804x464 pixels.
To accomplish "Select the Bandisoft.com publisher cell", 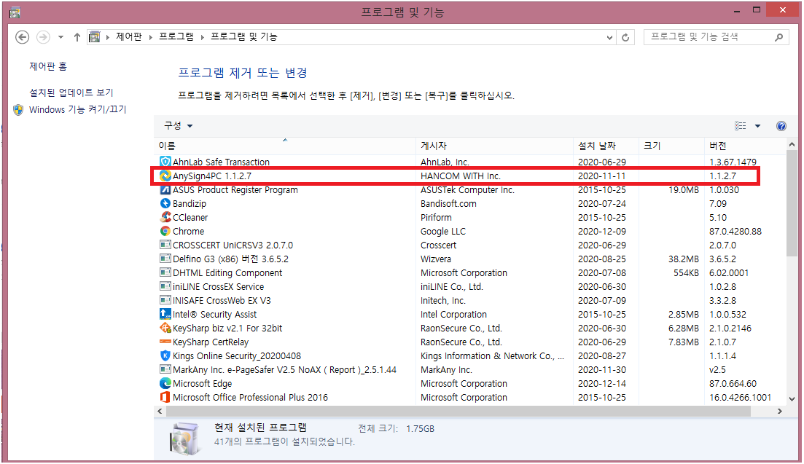I will point(448,203).
